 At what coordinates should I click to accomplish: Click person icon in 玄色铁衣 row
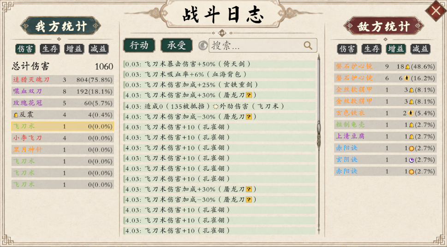(411, 113)
